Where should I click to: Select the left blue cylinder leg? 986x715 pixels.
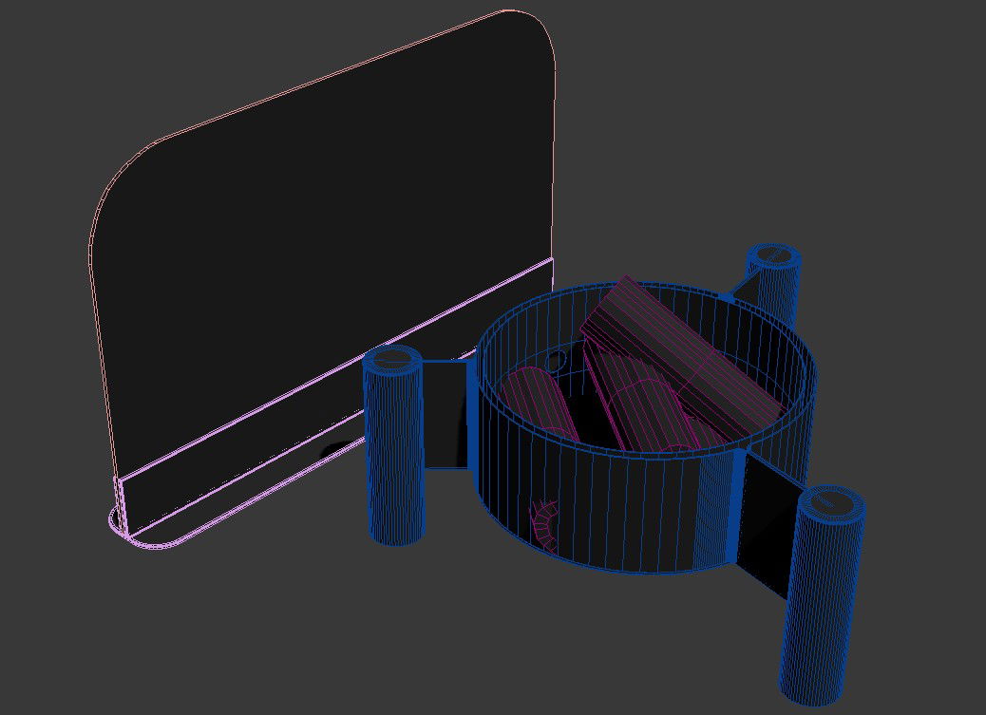[394, 456]
